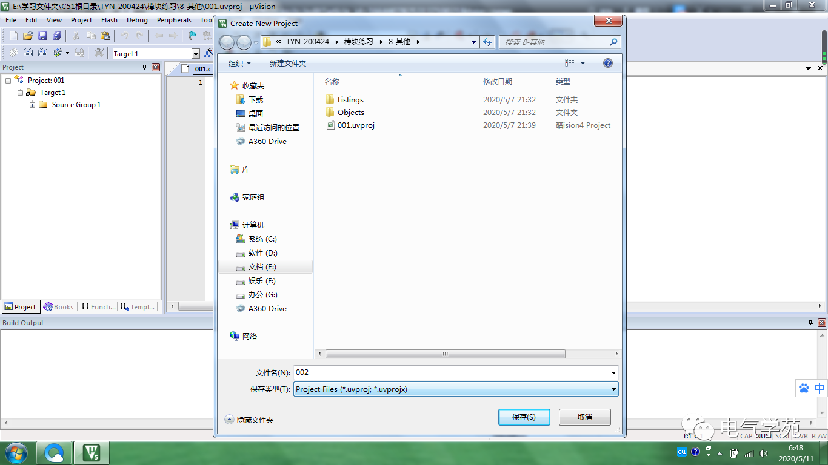The image size is (828, 465).
Task: Click the blue bookmark flag icon
Action: [x=192, y=36]
